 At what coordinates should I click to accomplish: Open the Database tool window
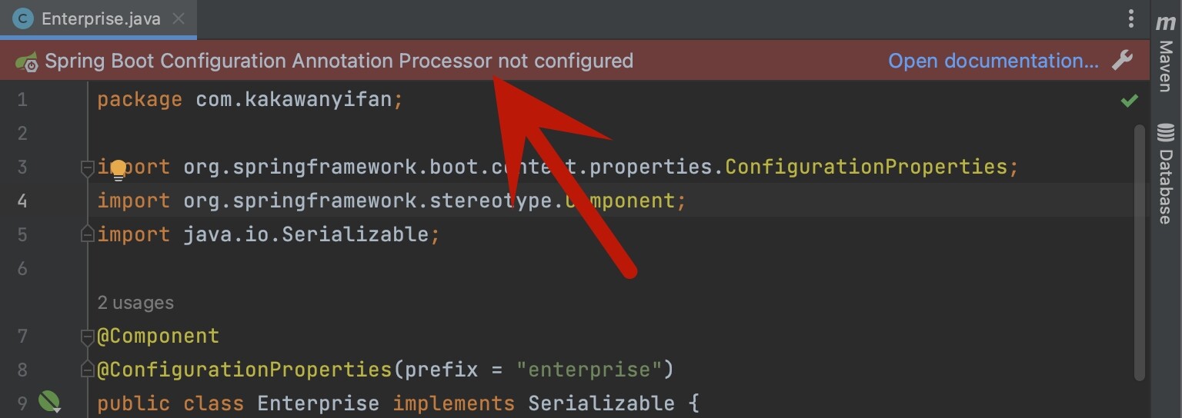coord(1166,172)
